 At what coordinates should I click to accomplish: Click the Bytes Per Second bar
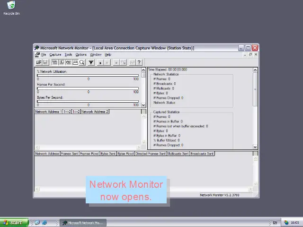coord(88,101)
